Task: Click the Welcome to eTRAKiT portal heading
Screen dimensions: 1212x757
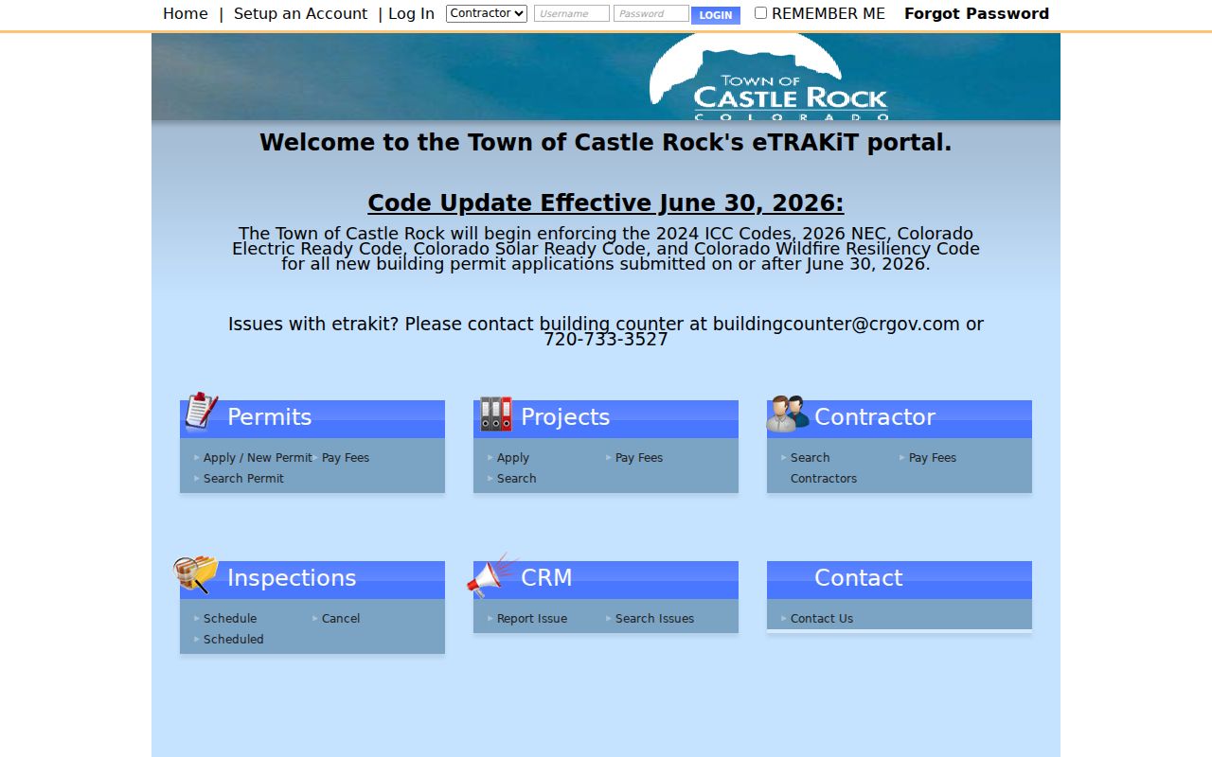Action: (x=606, y=143)
